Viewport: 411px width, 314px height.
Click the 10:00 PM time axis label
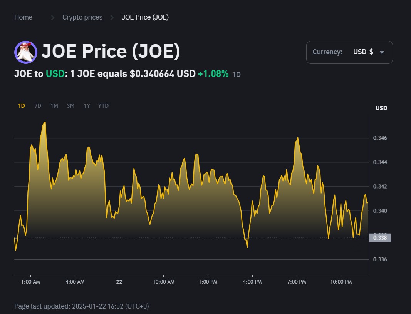341,282
